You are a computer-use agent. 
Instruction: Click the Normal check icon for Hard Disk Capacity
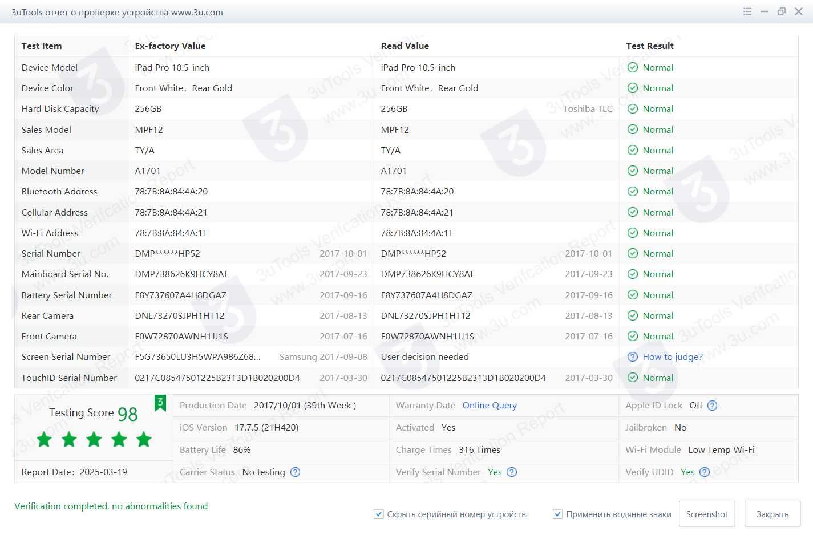pyautogui.click(x=633, y=108)
